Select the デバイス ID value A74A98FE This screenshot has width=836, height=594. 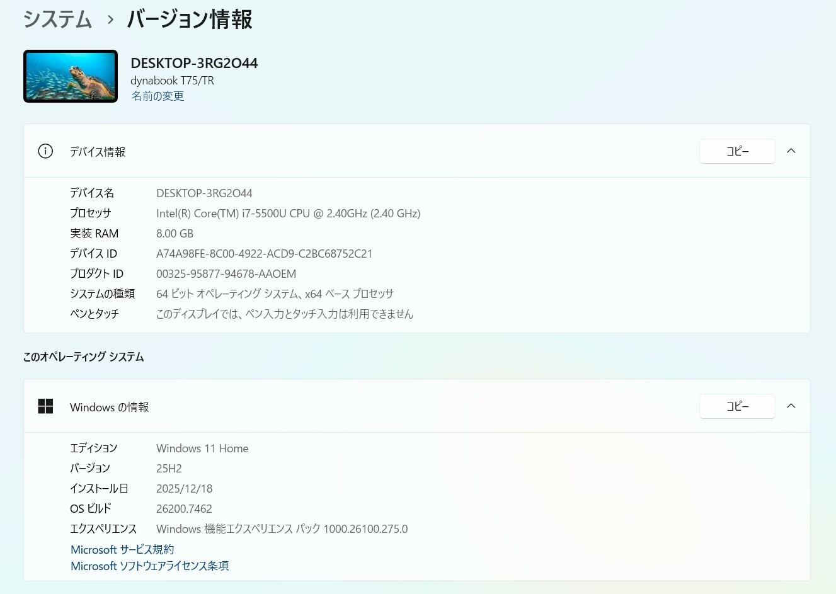(x=265, y=254)
